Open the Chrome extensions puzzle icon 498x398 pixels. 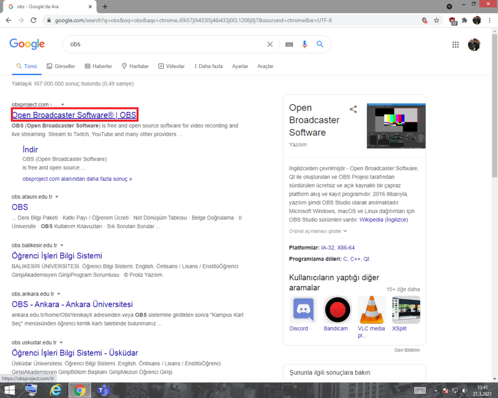click(464, 20)
